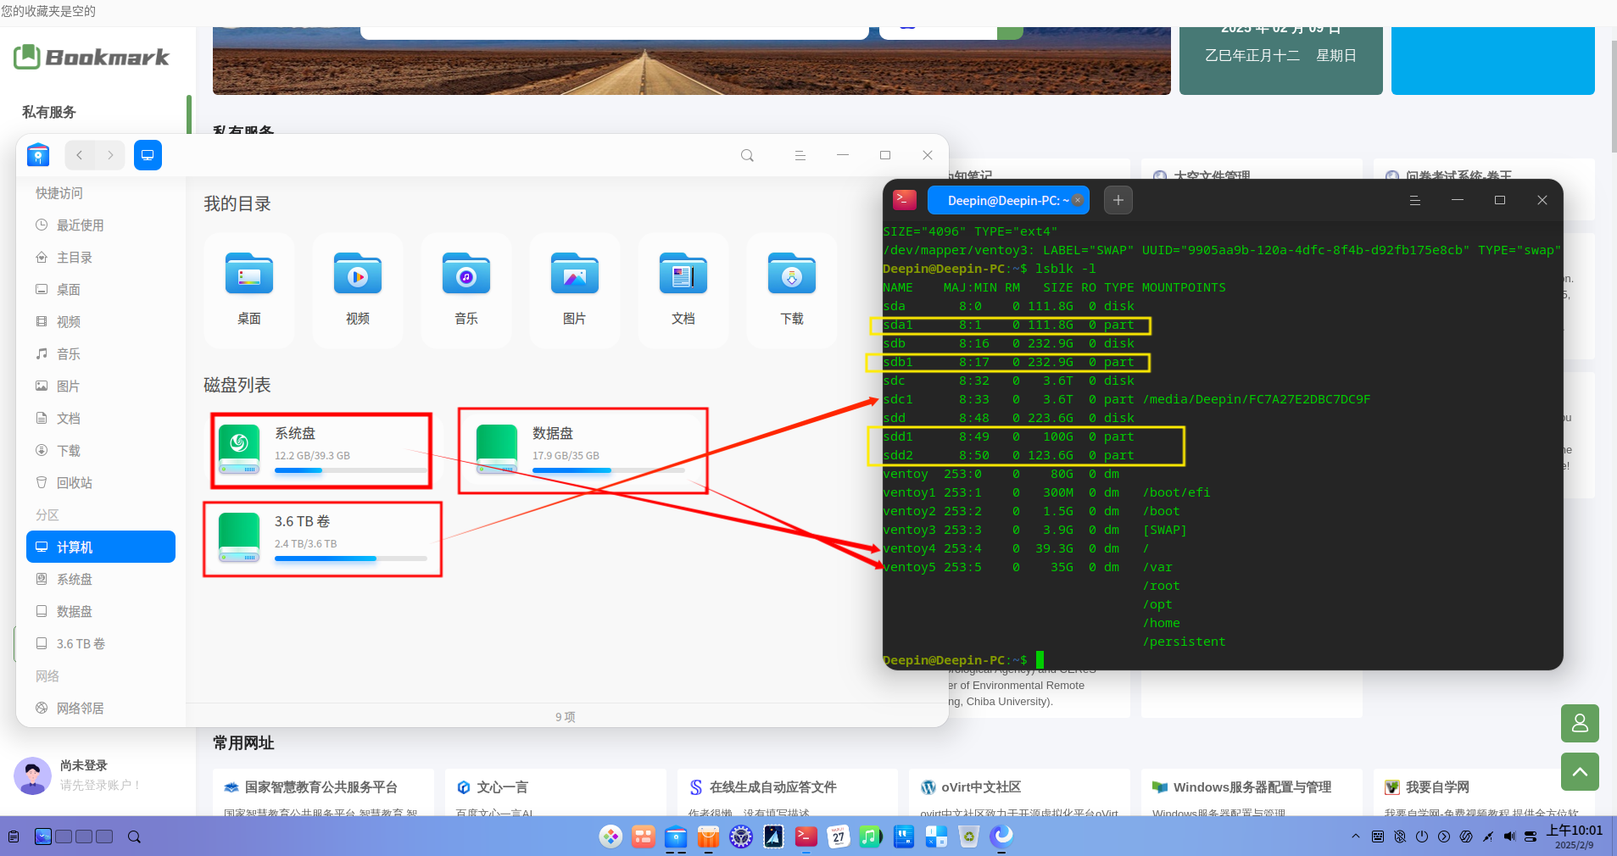The image size is (1617, 856).
Task: Open the terminal app in the dock
Action: pyautogui.click(x=806, y=837)
